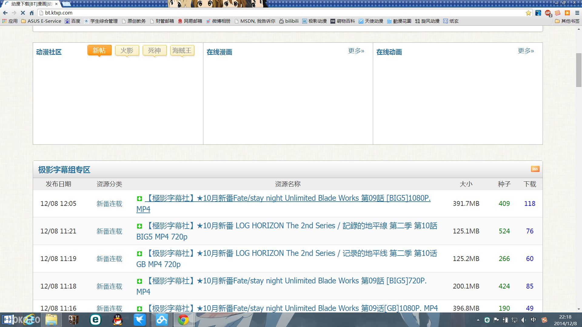Open the 财管邮箱 bookmark
The width and height of the screenshot is (582, 327).
point(162,21)
